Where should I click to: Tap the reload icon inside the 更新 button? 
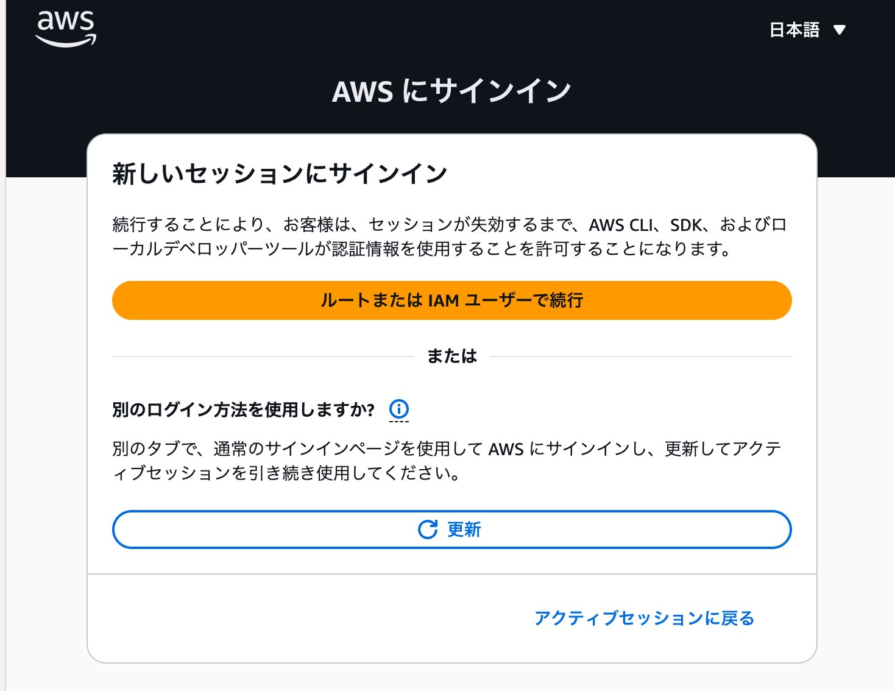428,530
